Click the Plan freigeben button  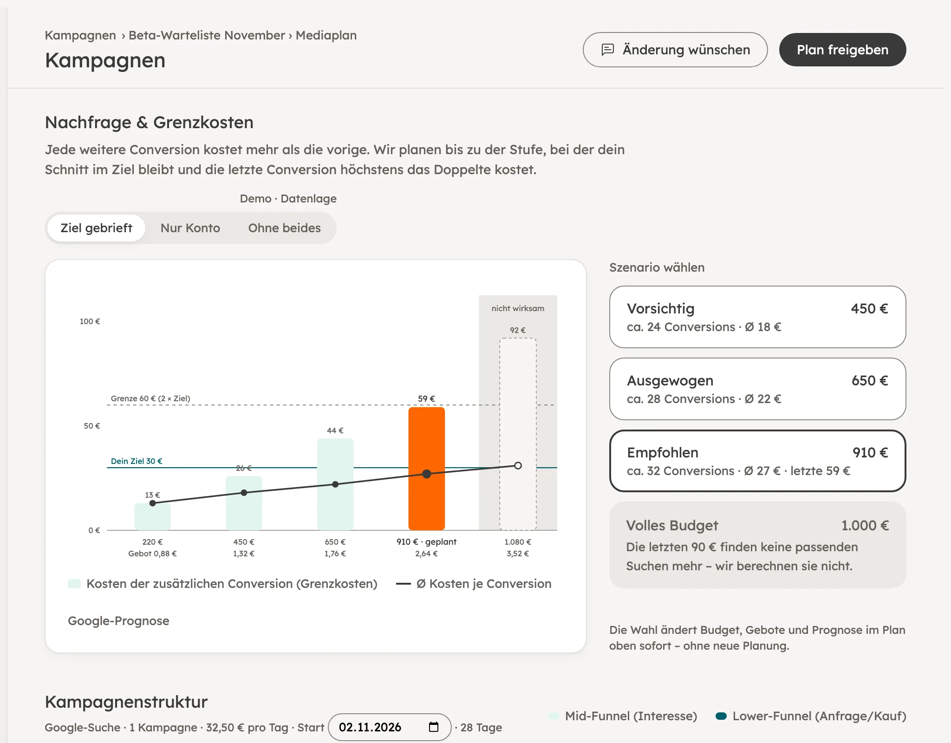pyautogui.click(x=842, y=50)
